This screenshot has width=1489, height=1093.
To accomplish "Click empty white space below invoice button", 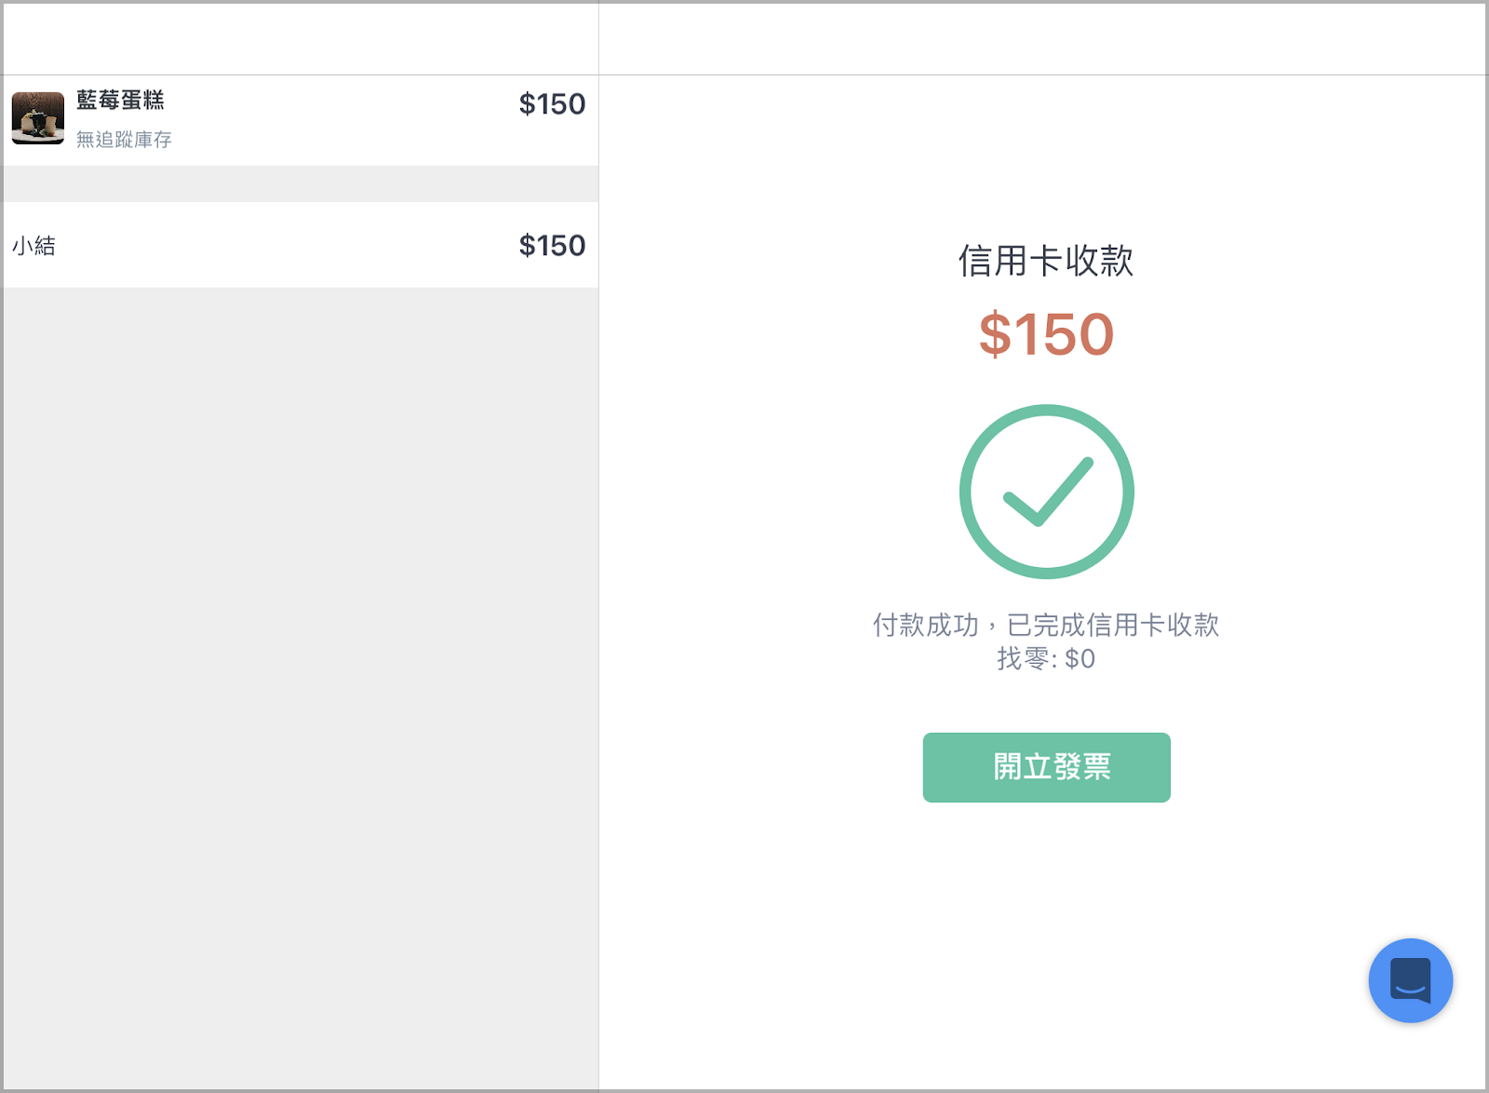I will tap(1046, 931).
